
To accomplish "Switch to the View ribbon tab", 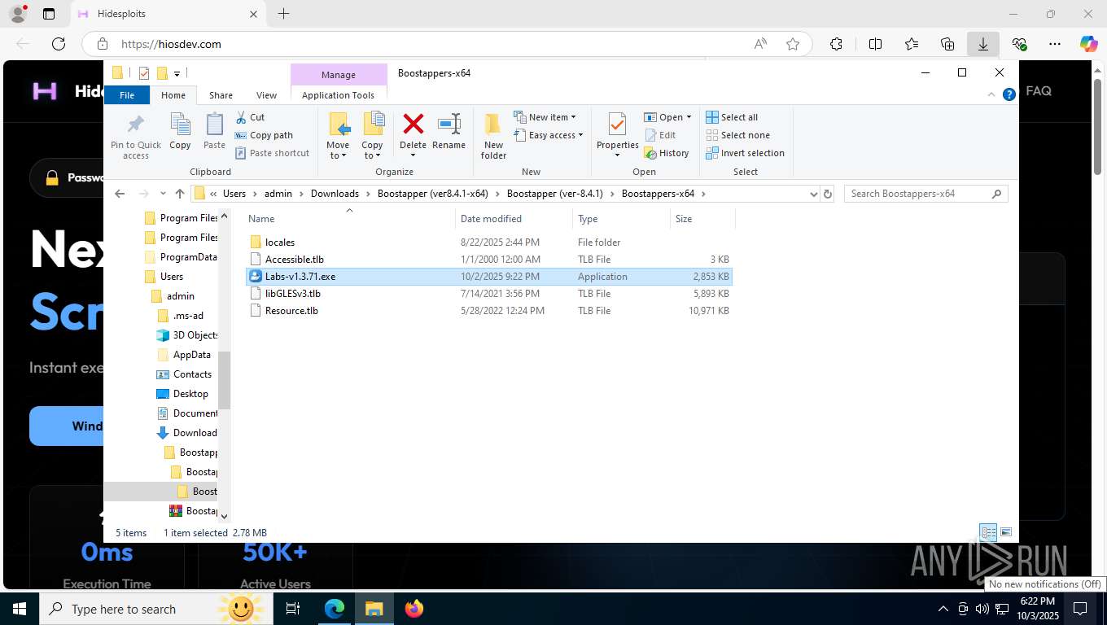I will coord(266,95).
